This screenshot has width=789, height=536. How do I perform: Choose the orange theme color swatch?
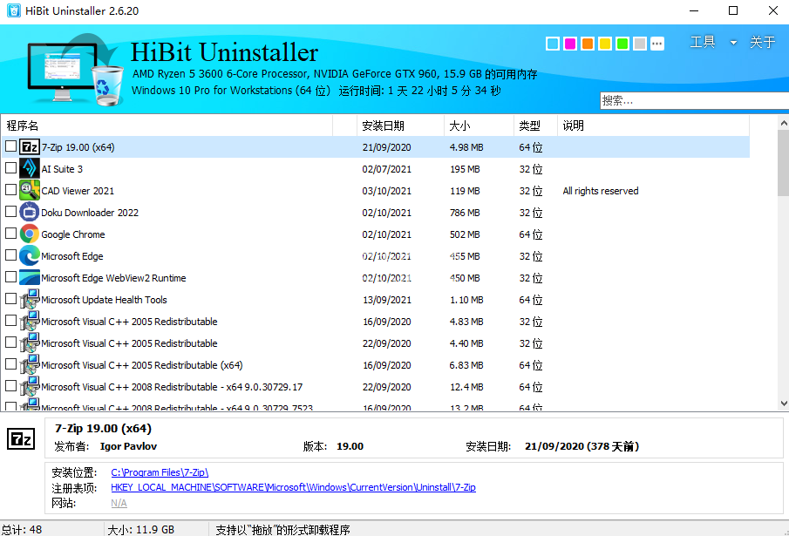588,44
